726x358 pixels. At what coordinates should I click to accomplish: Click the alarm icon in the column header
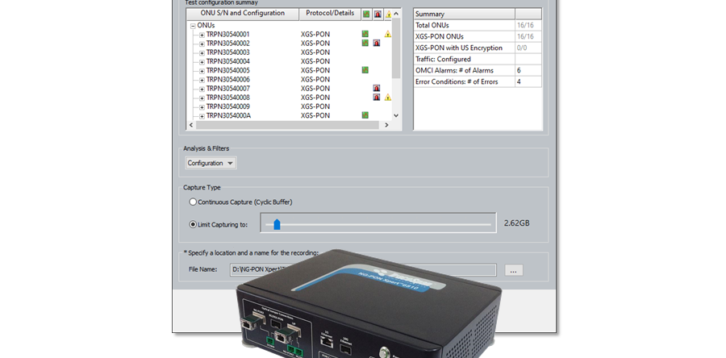378,15
